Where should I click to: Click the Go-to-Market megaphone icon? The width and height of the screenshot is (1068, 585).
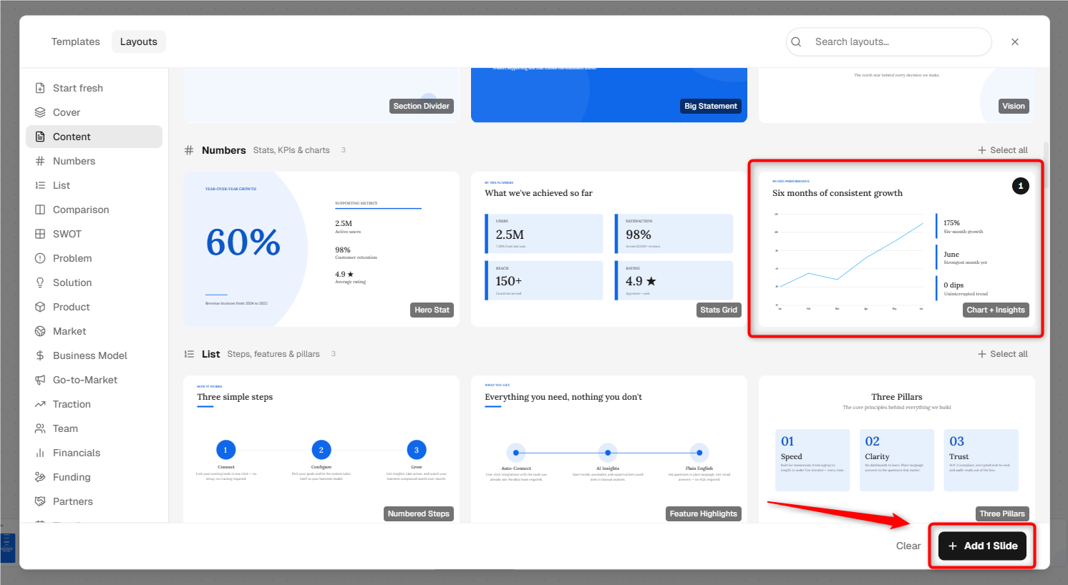tap(40, 380)
